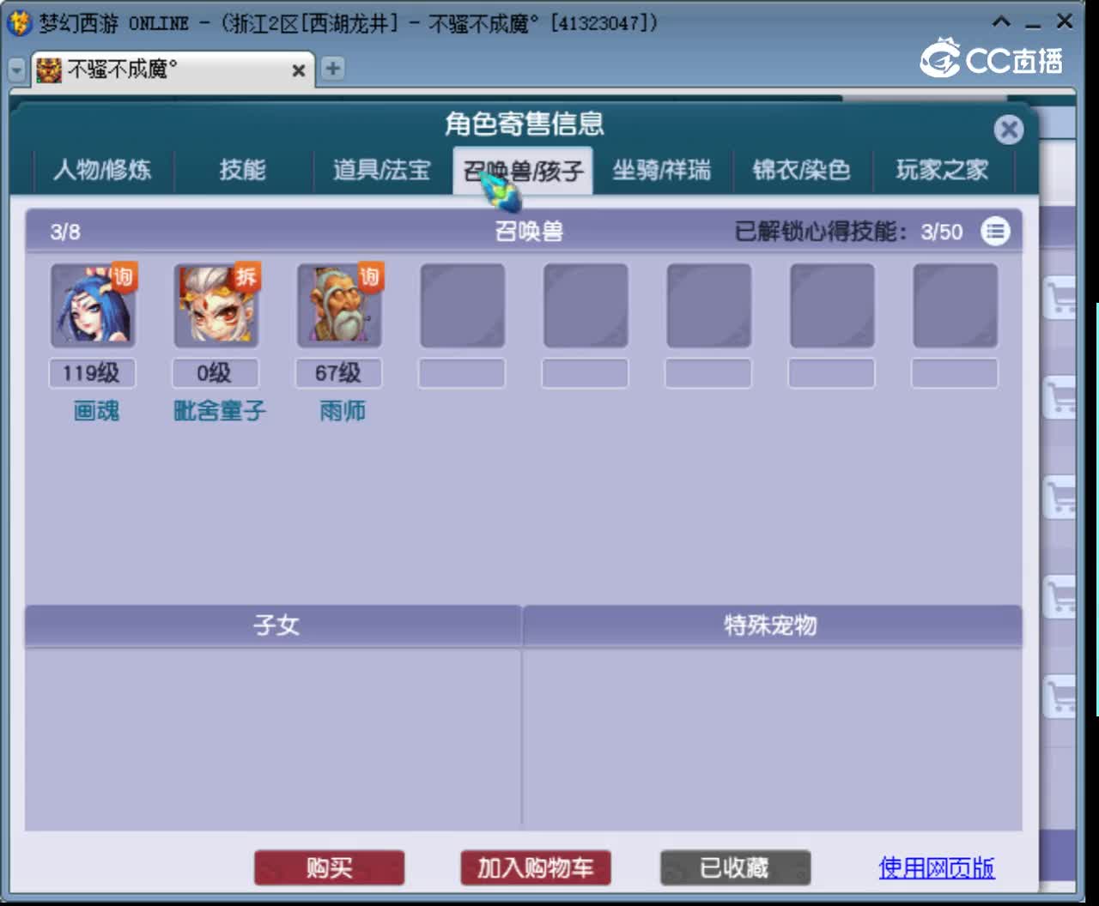Viewport: 1099px width, 906px height.
Task: Click the 画魂 pet name
Action: [x=96, y=411]
